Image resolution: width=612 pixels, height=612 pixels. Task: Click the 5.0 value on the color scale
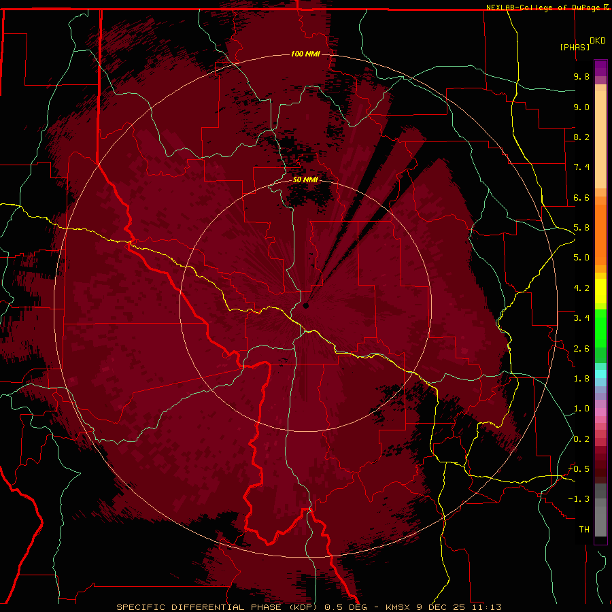pyautogui.click(x=581, y=258)
